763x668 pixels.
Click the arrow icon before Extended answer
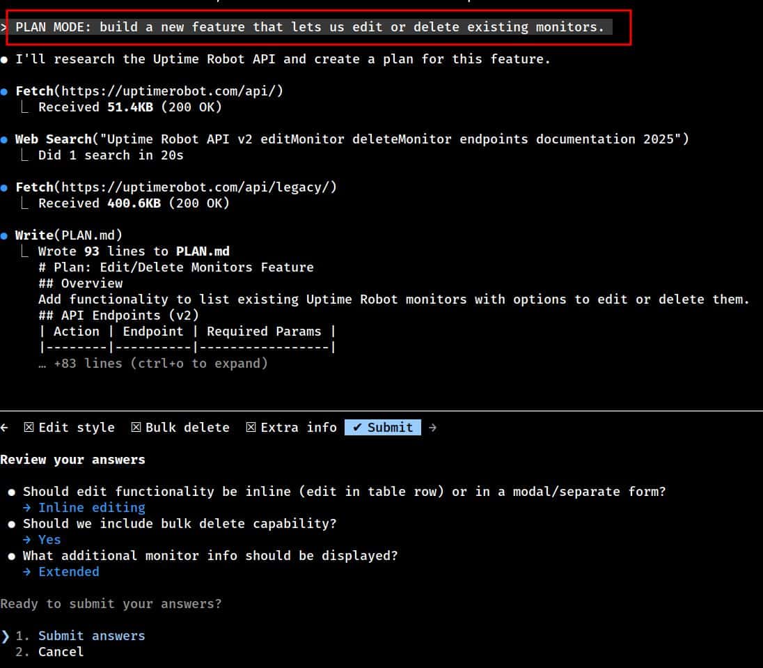click(x=27, y=572)
